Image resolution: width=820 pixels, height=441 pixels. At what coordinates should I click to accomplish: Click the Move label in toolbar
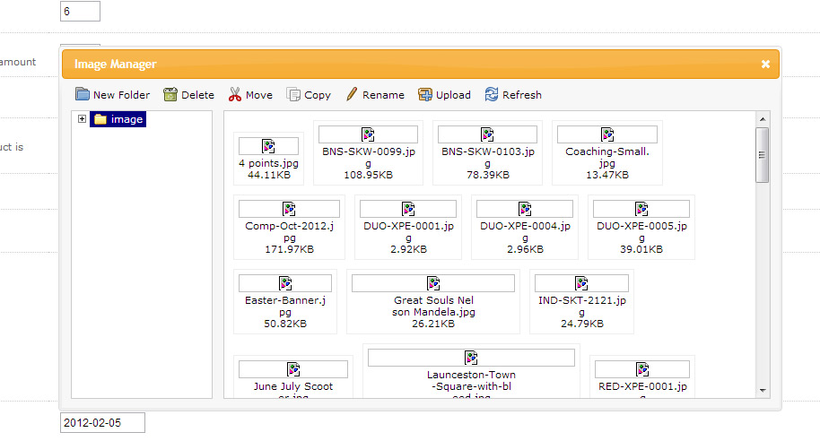click(x=259, y=95)
